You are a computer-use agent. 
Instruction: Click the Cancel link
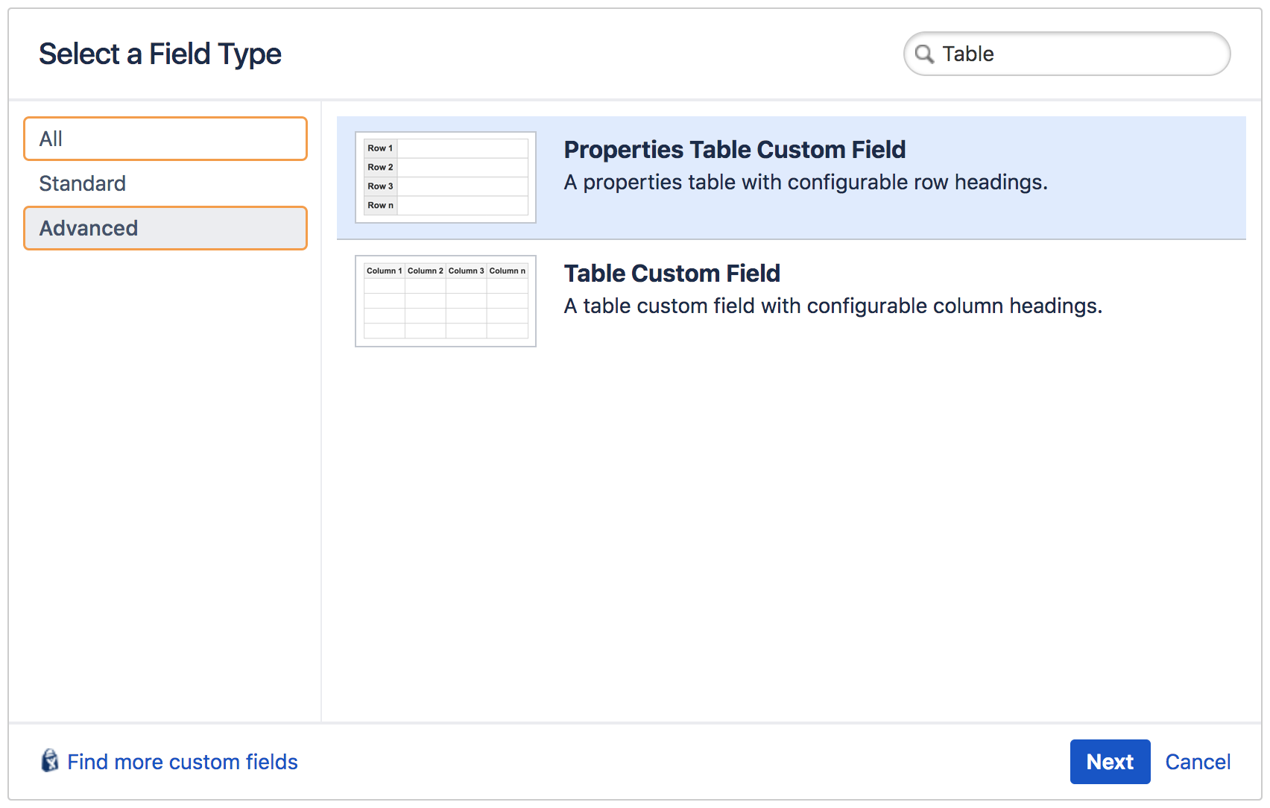(x=1197, y=762)
